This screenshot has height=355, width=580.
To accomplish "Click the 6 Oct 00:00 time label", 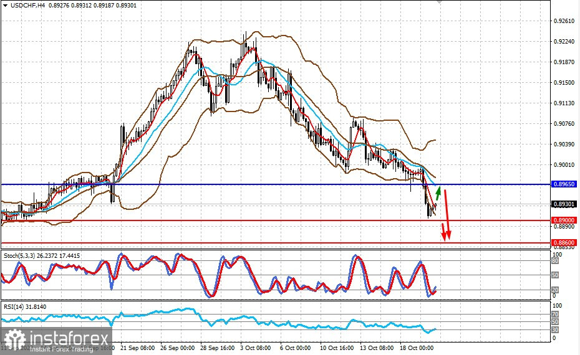I will [x=295, y=348].
